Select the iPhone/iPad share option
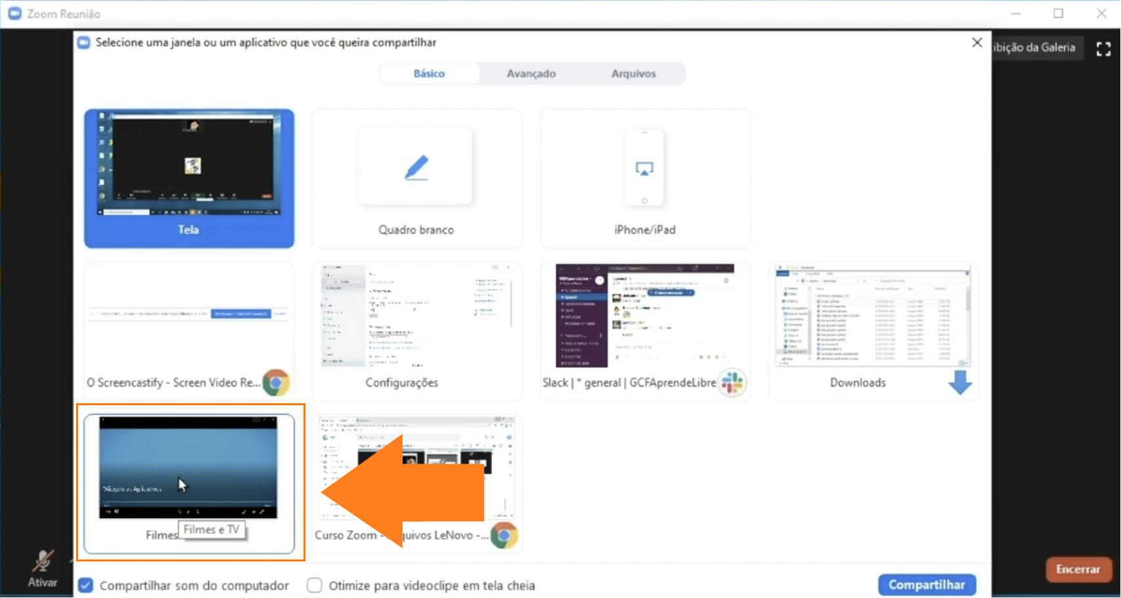Viewport: 1121px width, 598px height. [x=645, y=178]
